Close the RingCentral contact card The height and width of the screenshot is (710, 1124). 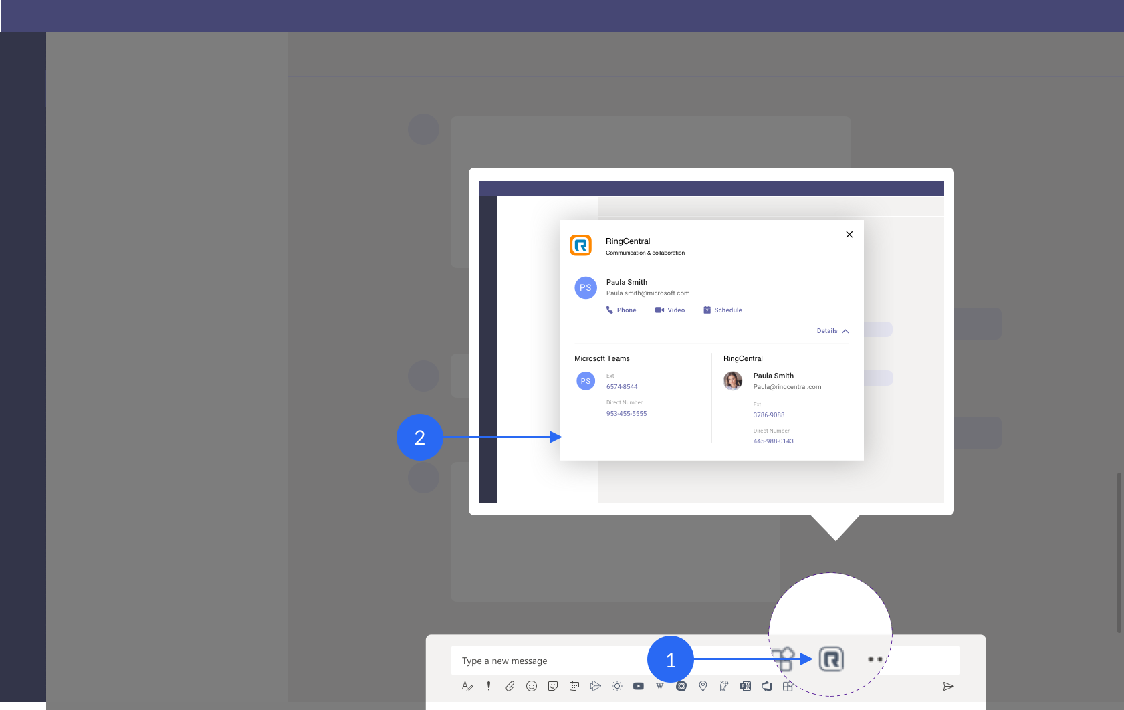pyautogui.click(x=849, y=235)
